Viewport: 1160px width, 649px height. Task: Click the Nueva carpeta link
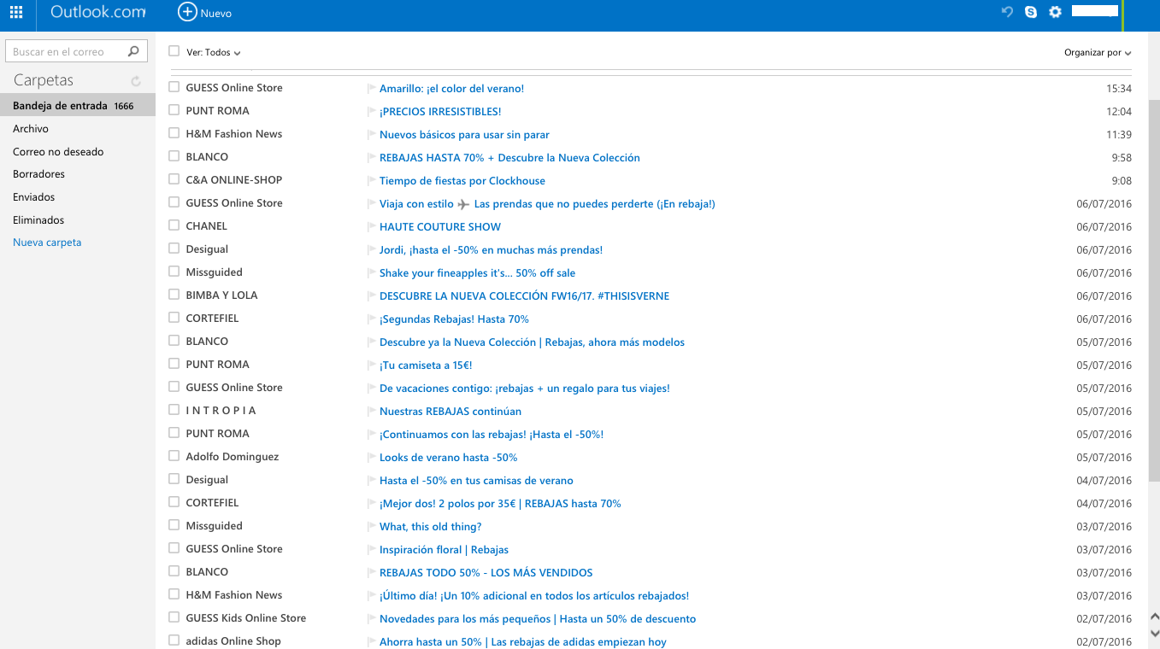click(x=47, y=243)
